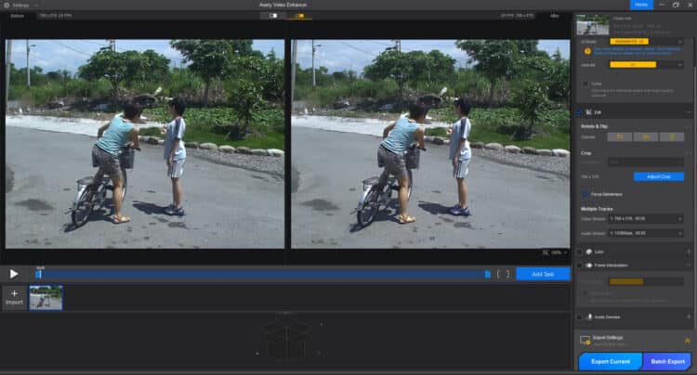This screenshot has height=375, width=697.
Task: Click the trim start bracket icon
Action: pos(498,274)
